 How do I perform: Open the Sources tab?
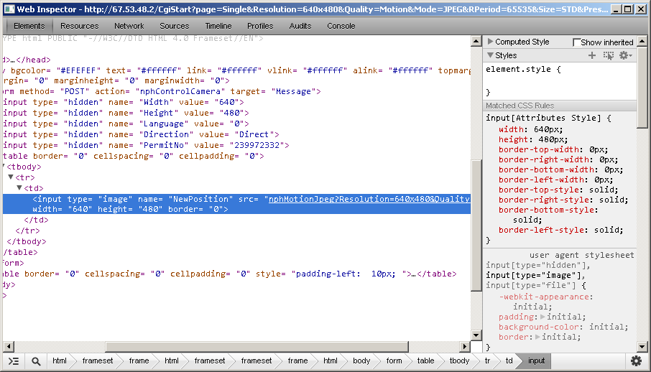pyautogui.click(x=175, y=26)
